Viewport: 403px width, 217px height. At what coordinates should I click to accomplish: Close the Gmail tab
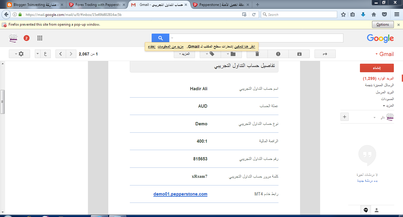(186, 5)
